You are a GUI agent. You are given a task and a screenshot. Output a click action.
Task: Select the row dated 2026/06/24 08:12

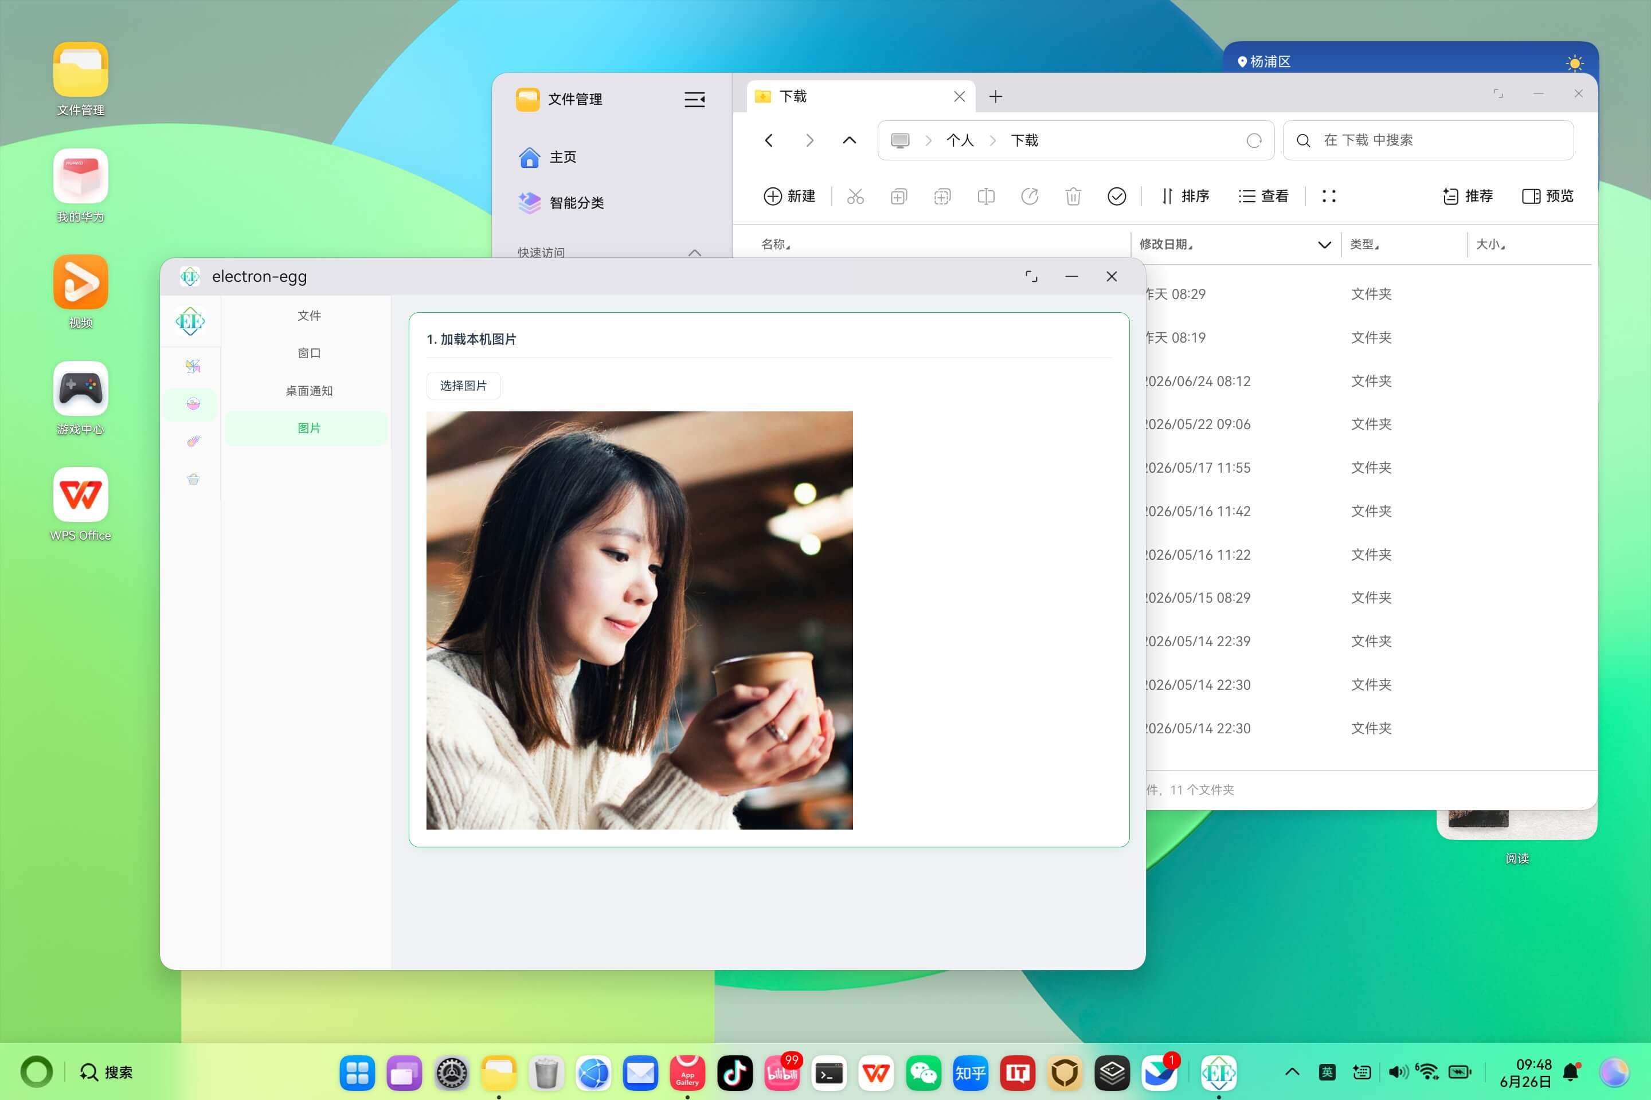(1369, 381)
